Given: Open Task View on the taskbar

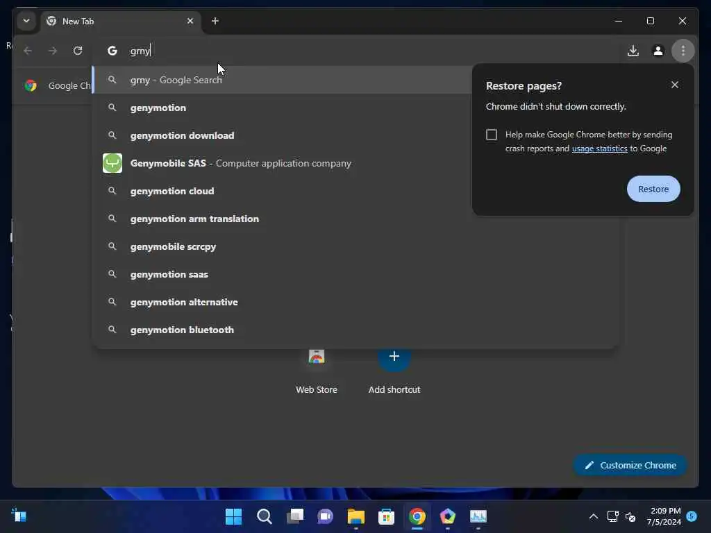Looking at the screenshot, I should click(x=294, y=516).
